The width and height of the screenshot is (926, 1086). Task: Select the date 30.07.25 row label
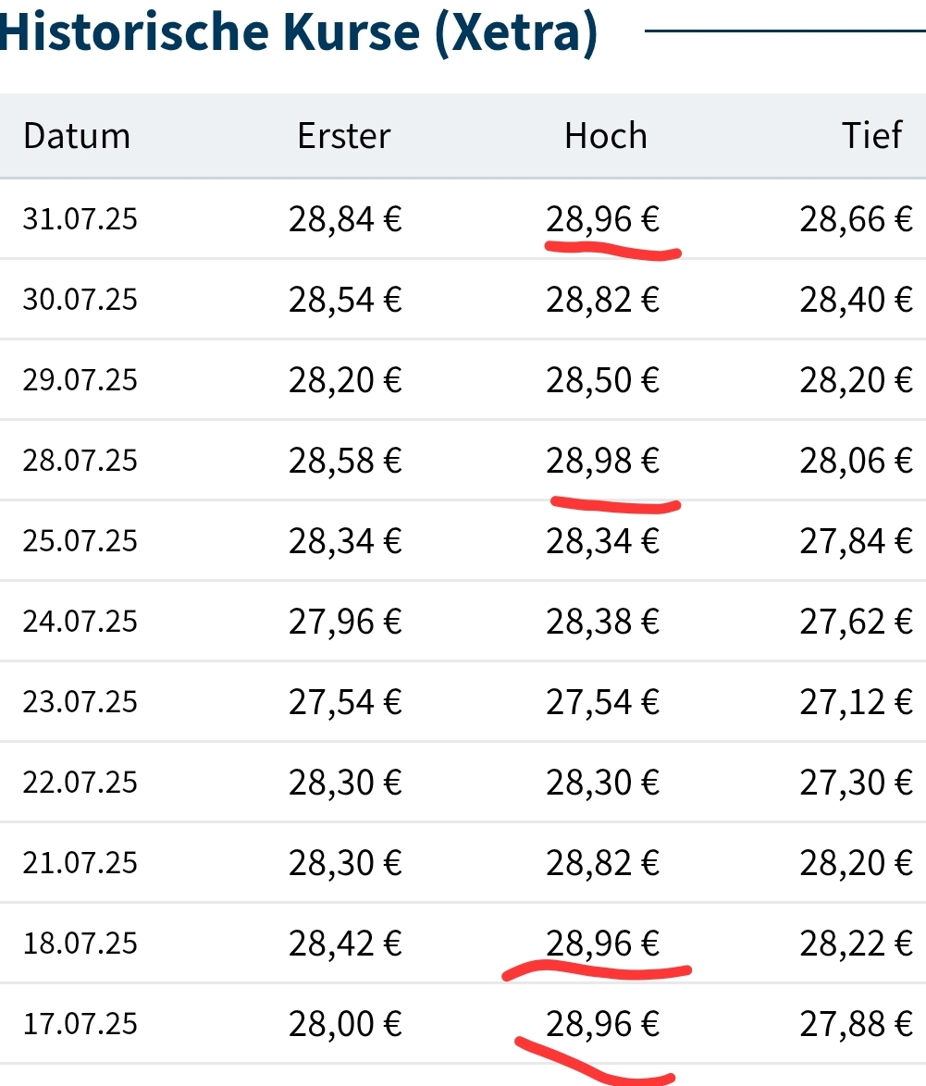[80, 300]
